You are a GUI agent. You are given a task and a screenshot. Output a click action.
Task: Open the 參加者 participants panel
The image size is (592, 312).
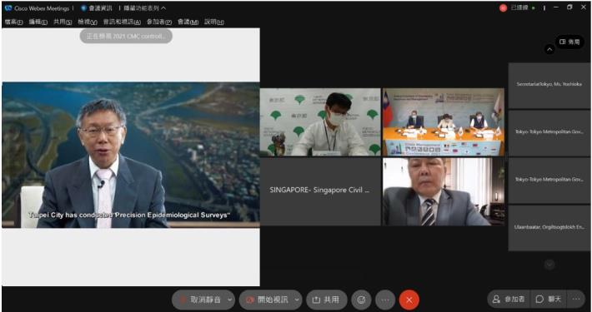click(x=509, y=300)
